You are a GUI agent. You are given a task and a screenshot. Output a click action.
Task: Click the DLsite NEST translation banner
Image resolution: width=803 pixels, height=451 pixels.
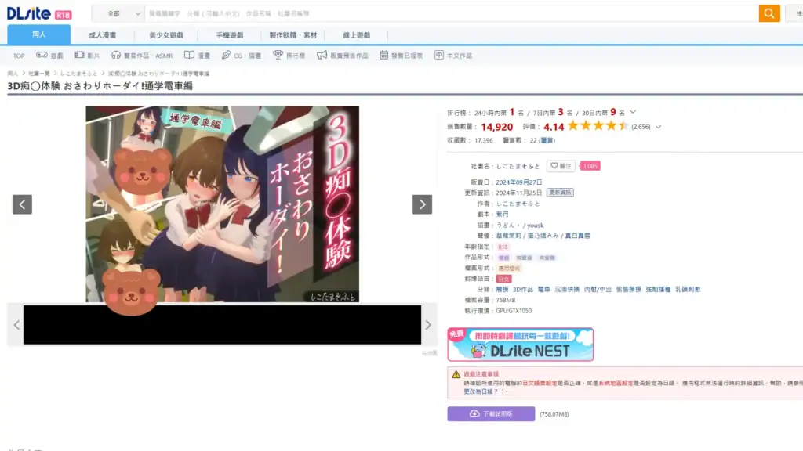(x=521, y=345)
